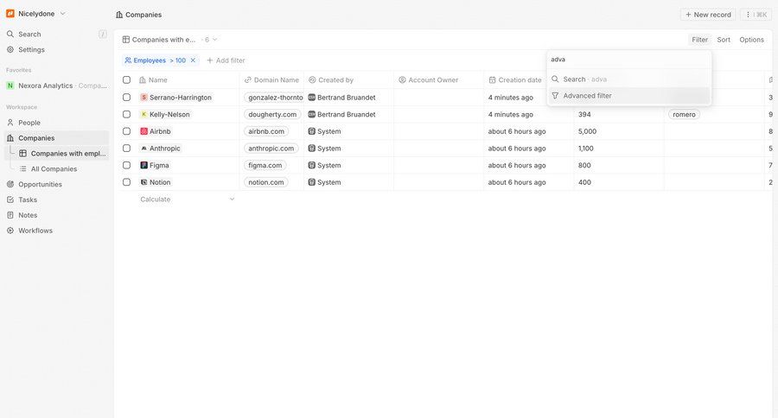Open Workflows in the sidebar
The width and height of the screenshot is (778, 418).
pos(54,230)
